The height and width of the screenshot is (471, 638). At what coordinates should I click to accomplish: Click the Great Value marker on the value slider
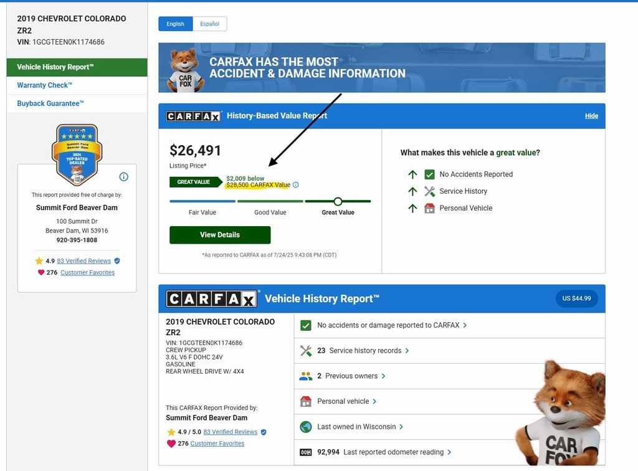[x=338, y=201]
